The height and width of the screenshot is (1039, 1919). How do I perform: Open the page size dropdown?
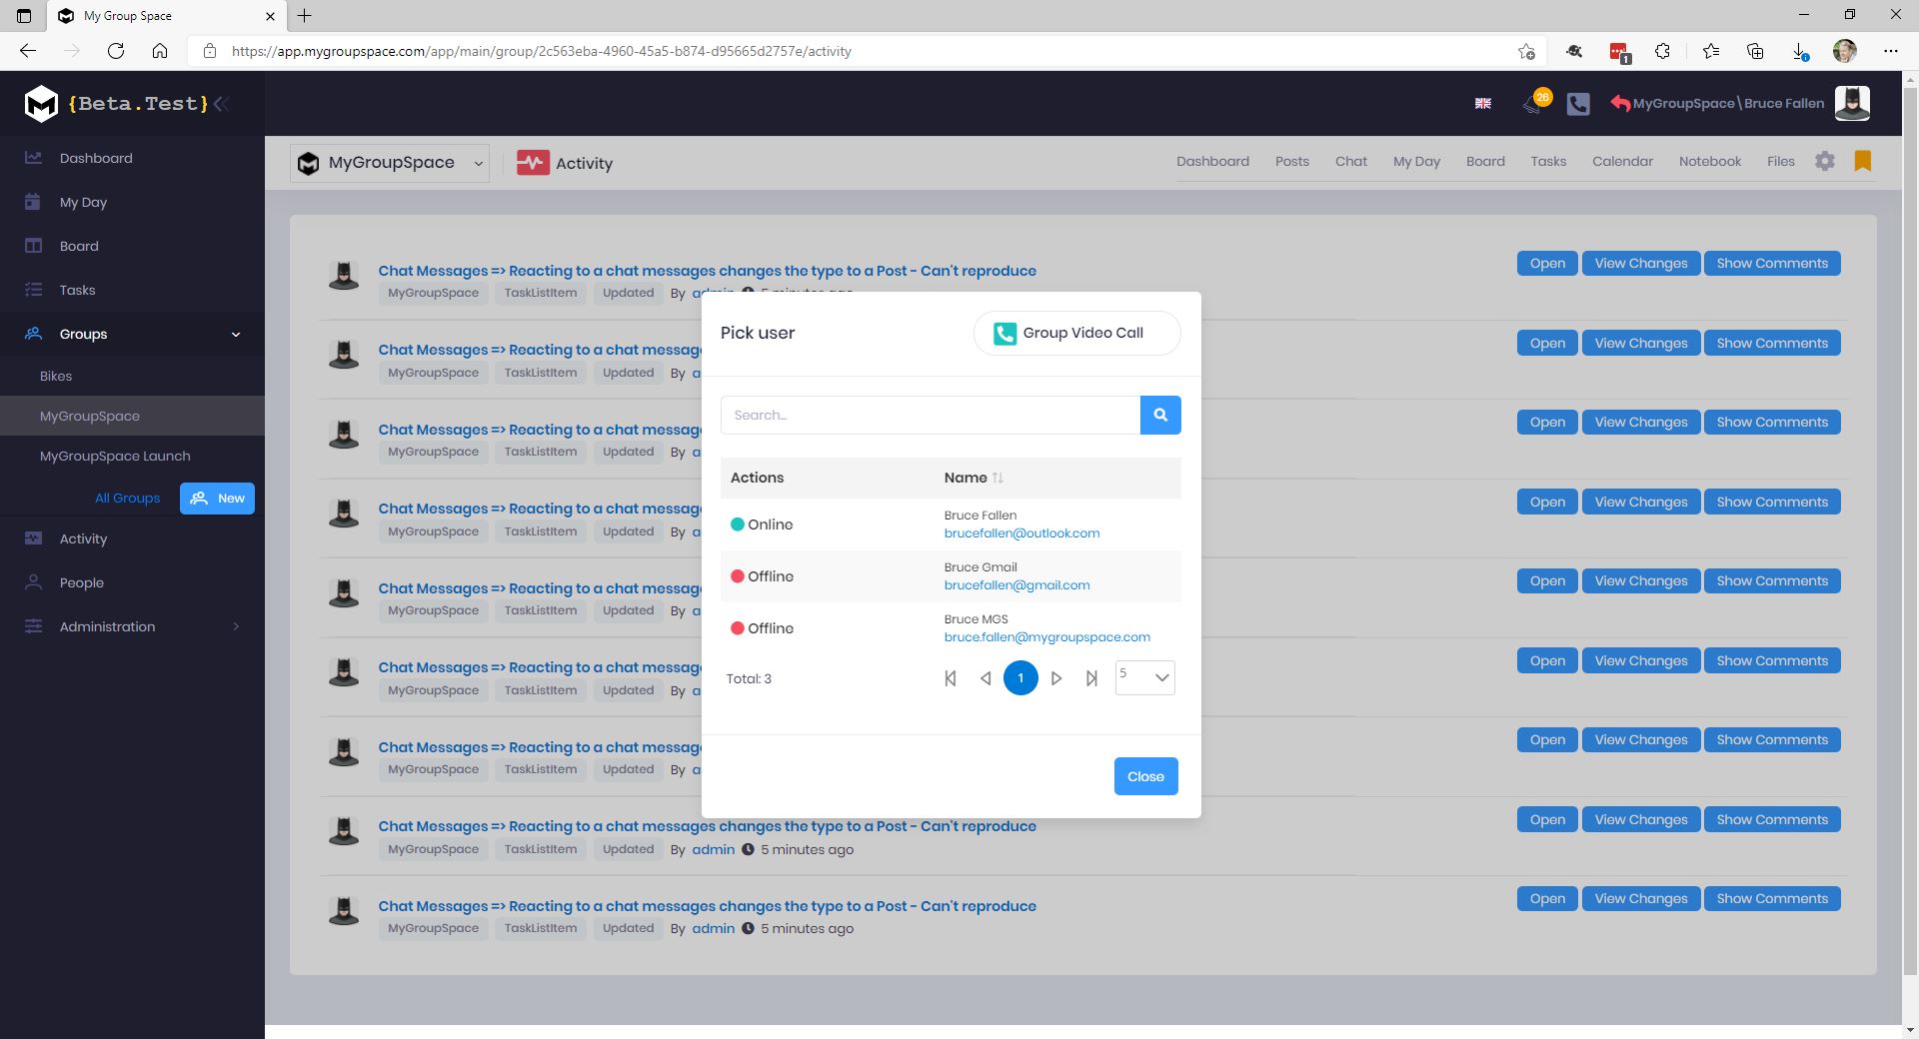[1144, 677]
